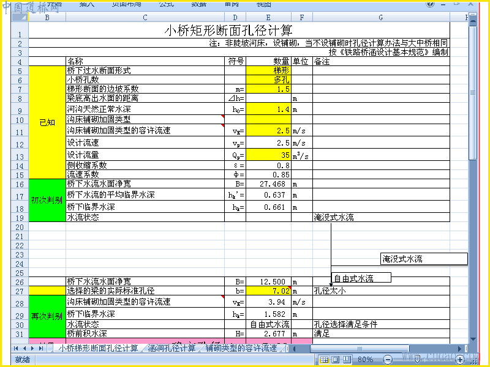Select cell with cross-section type 梯形
This screenshot has width=490, height=367.
tap(268, 70)
